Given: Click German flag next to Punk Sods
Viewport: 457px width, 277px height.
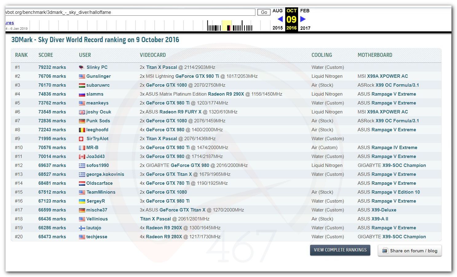Looking at the screenshot, I should coord(82,121).
